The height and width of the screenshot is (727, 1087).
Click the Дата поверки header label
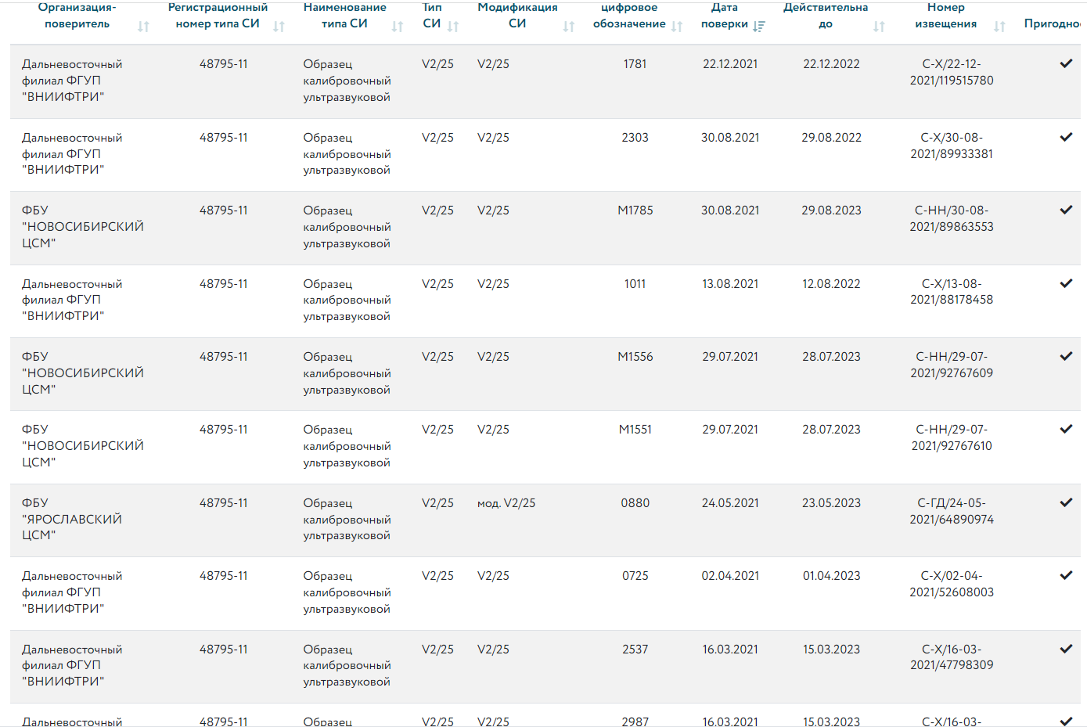click(x=725, y=16)
